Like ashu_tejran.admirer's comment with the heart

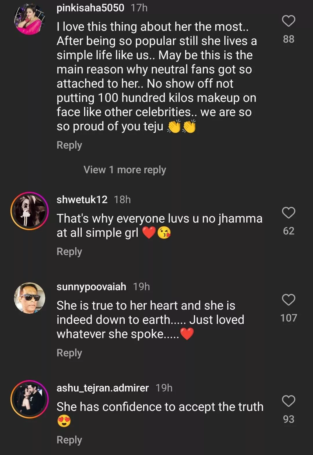point(288,401)
